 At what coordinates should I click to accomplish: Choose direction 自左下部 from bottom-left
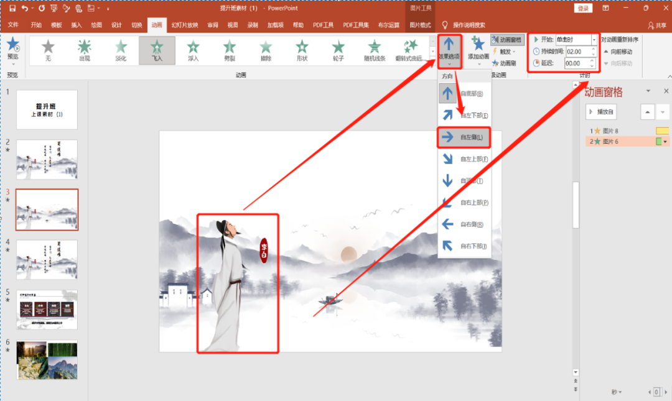[464, 115]
